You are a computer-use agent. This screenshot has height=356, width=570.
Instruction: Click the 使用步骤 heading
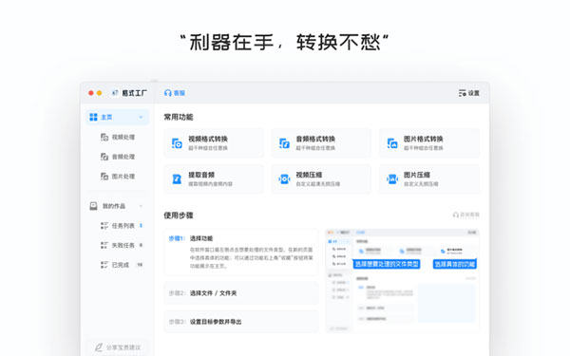179,215
